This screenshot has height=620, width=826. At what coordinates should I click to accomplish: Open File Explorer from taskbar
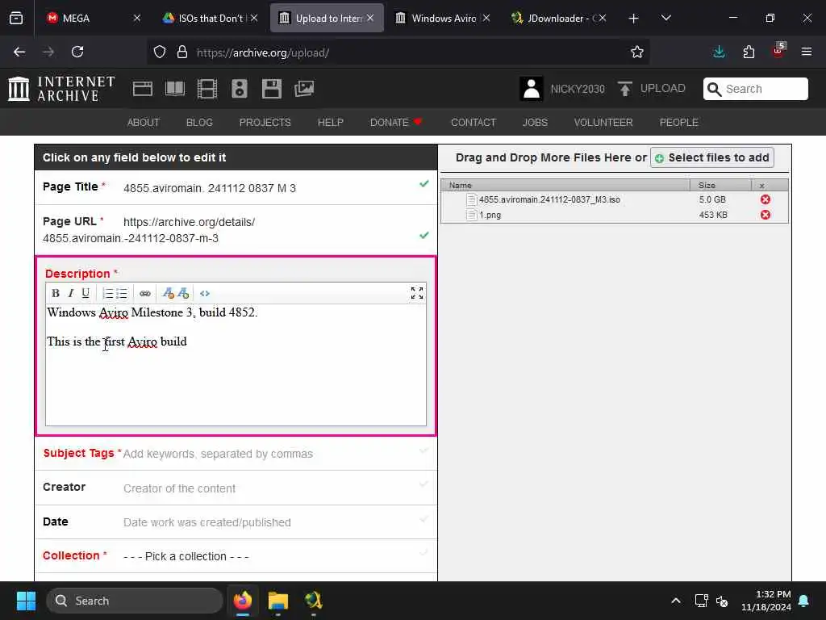click(278, 601)
